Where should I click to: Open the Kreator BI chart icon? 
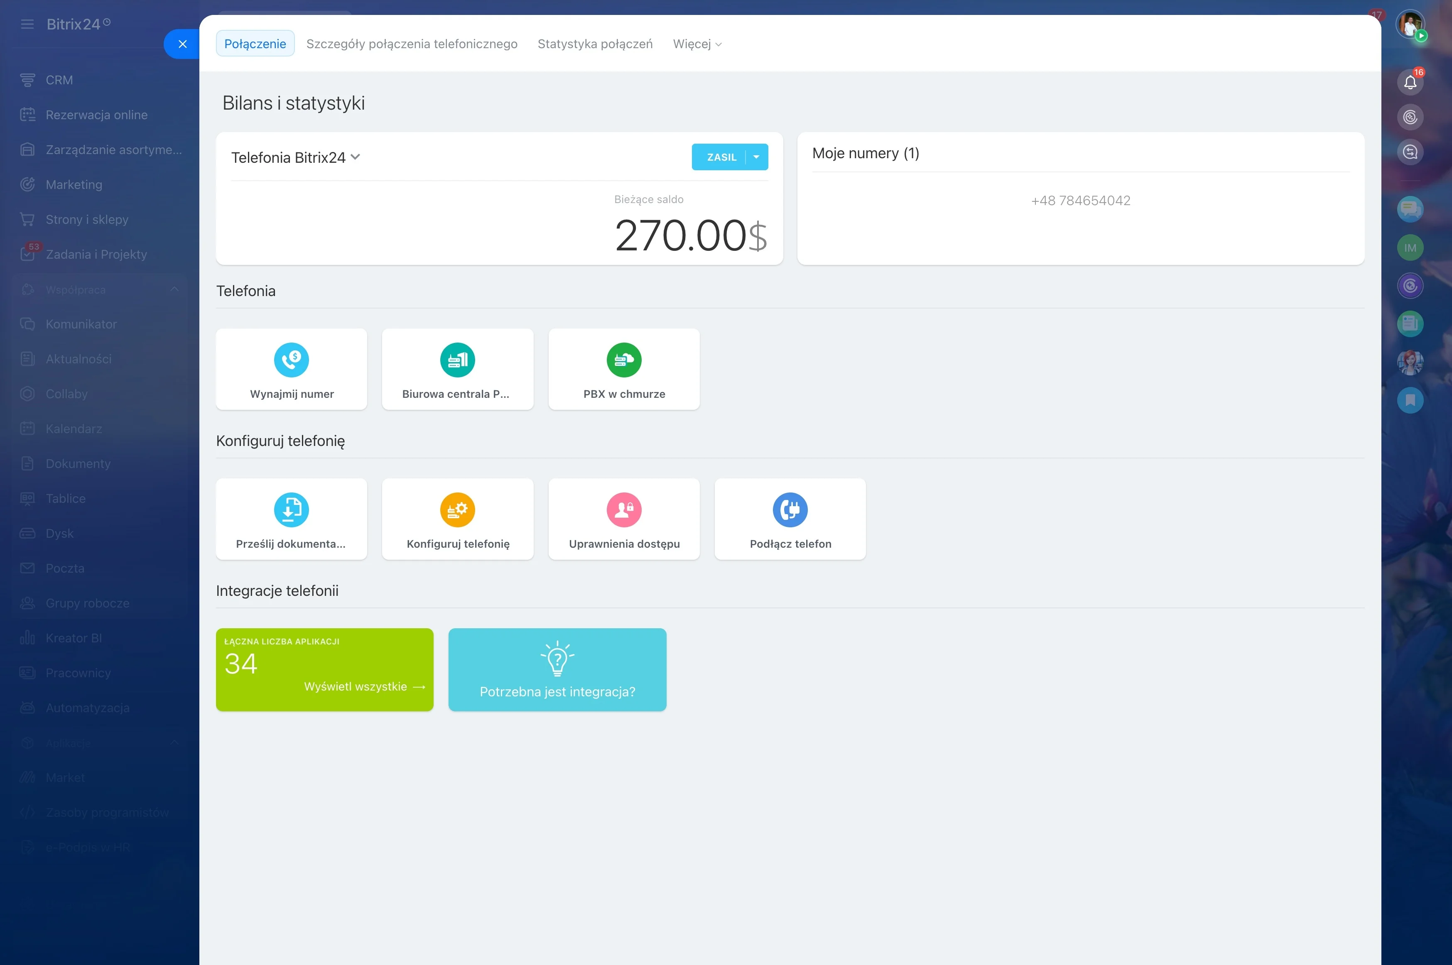click(x=27, y=638)
